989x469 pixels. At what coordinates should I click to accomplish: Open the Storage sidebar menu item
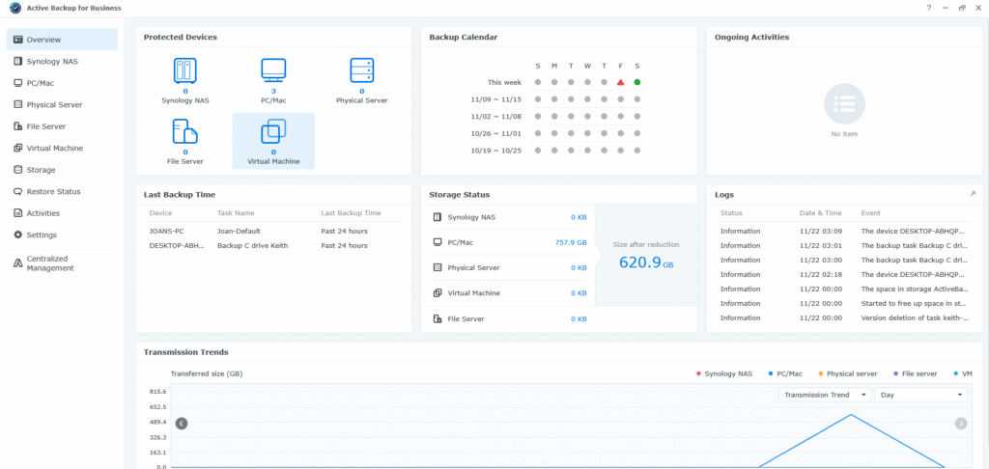click(x=41, y=170)
